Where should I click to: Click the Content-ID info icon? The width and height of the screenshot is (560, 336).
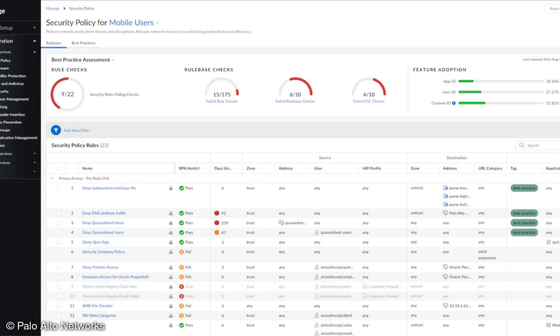pos(454,103)
